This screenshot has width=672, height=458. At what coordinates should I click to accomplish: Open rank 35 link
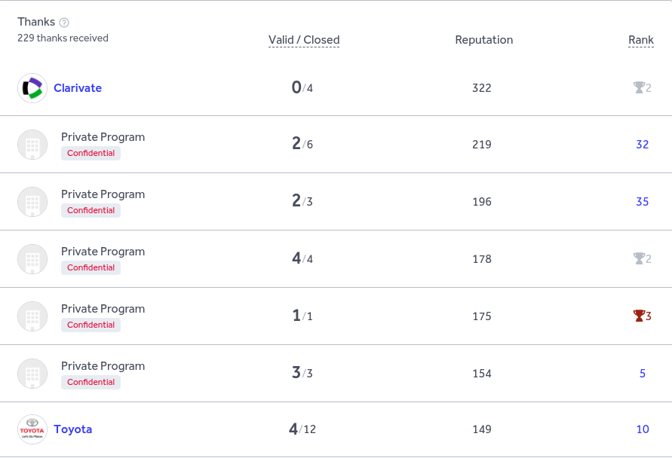[642, 202]
